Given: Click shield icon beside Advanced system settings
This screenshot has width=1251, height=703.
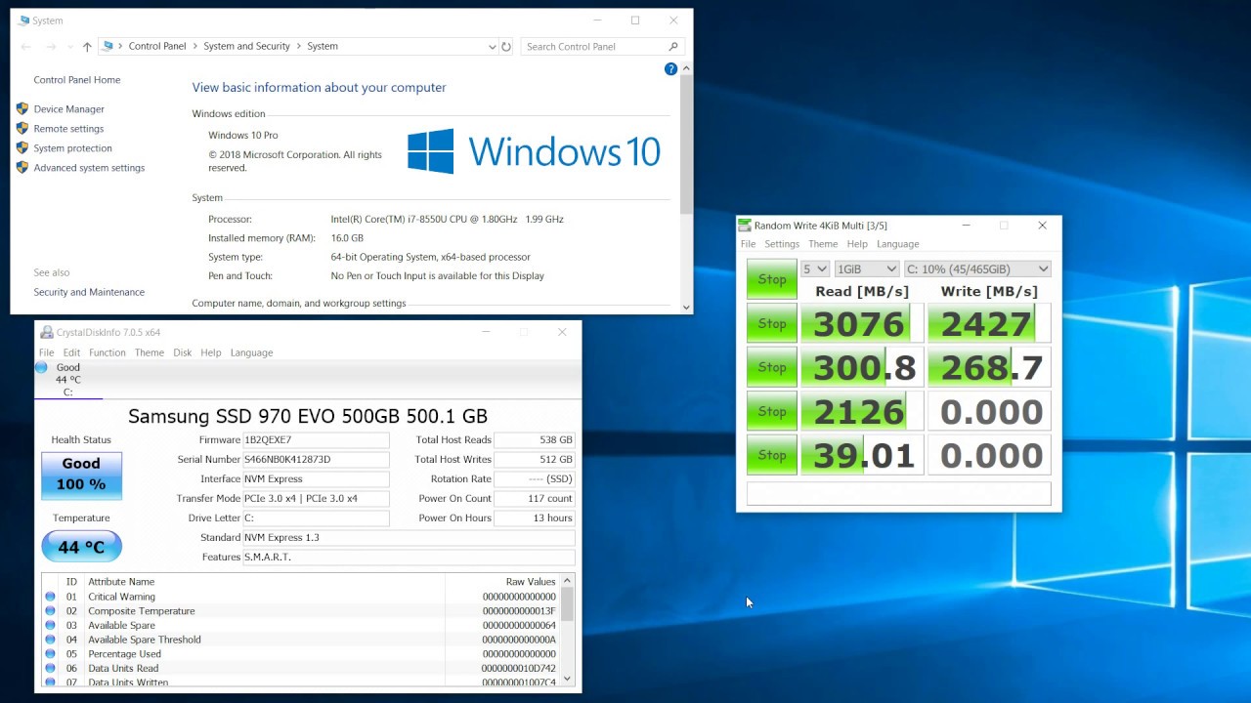Looking at the screenshot, I should [x=22, y=167].
